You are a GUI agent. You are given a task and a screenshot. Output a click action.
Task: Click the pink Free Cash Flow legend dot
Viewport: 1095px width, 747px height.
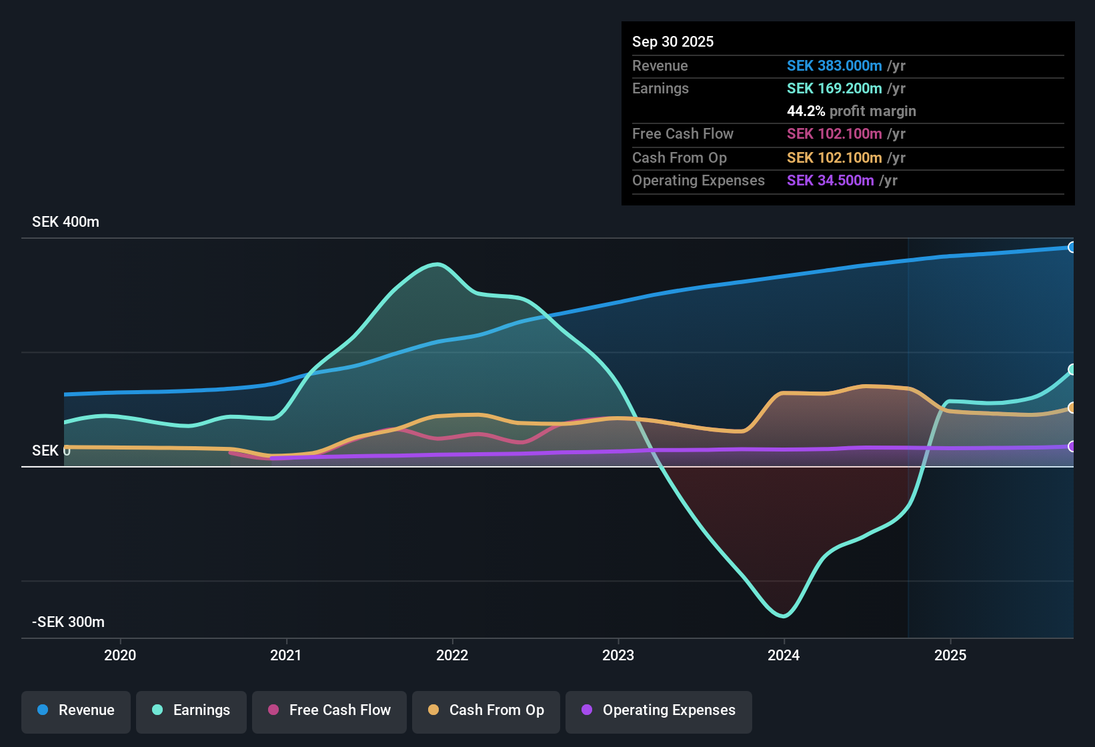point(273,710)
